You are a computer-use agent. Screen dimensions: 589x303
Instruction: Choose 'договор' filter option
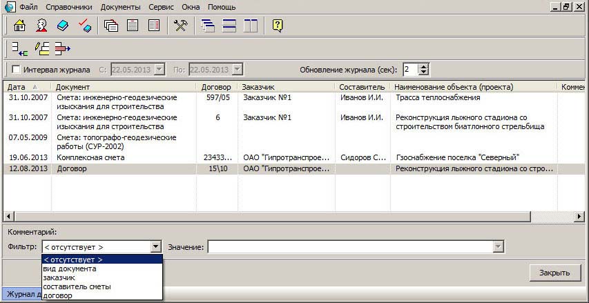102,295
